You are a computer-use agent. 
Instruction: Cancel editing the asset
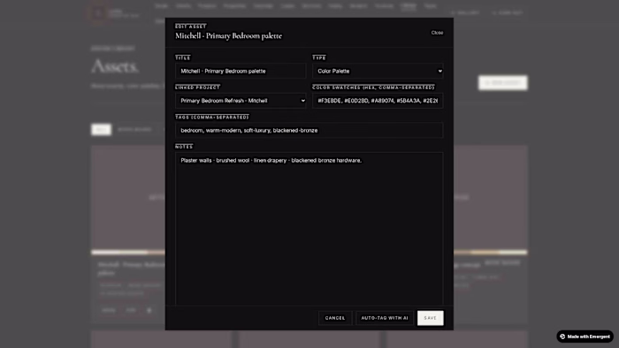click(335, 318)
